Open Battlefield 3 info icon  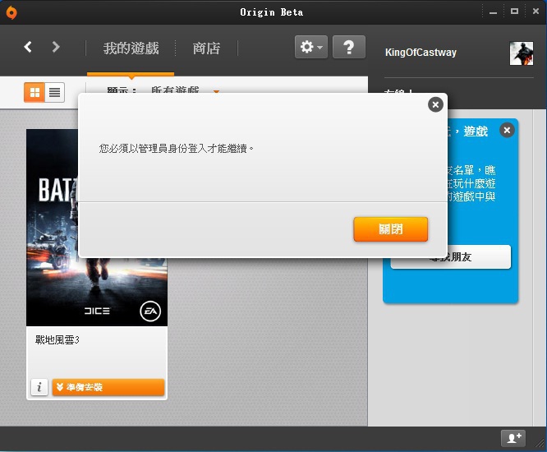coord(39,387)
